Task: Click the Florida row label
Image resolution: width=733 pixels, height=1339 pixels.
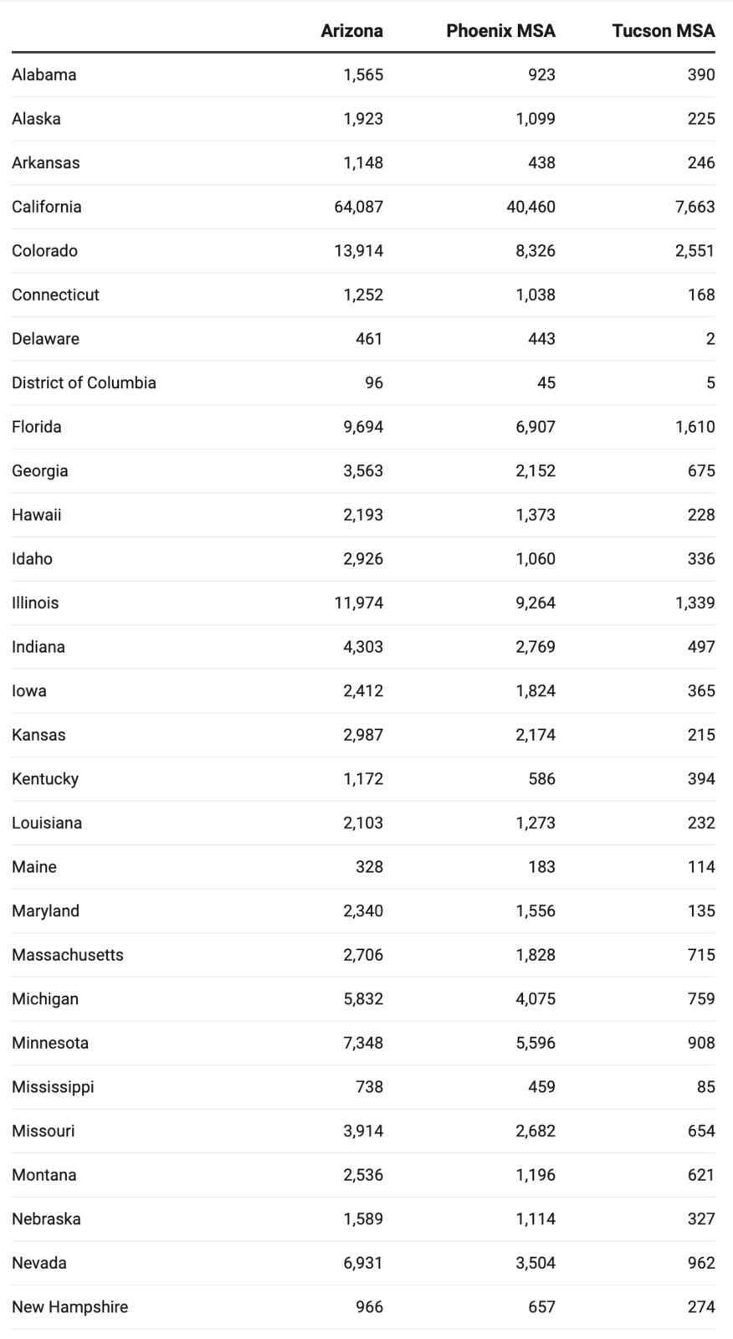Action: tap(37, 427)
